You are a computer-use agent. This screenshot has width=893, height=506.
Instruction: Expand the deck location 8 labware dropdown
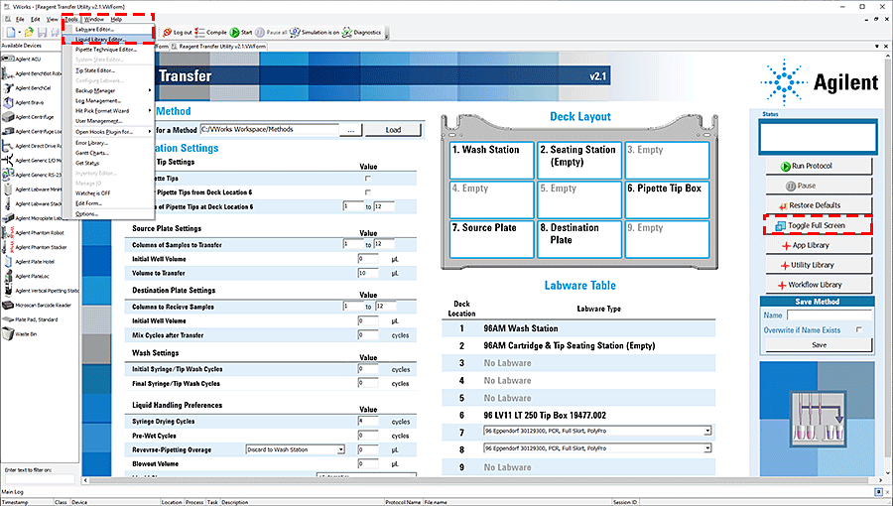click(707, 449)
